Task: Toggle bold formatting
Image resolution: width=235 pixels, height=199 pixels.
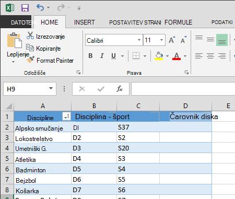Action: [90, 56]
